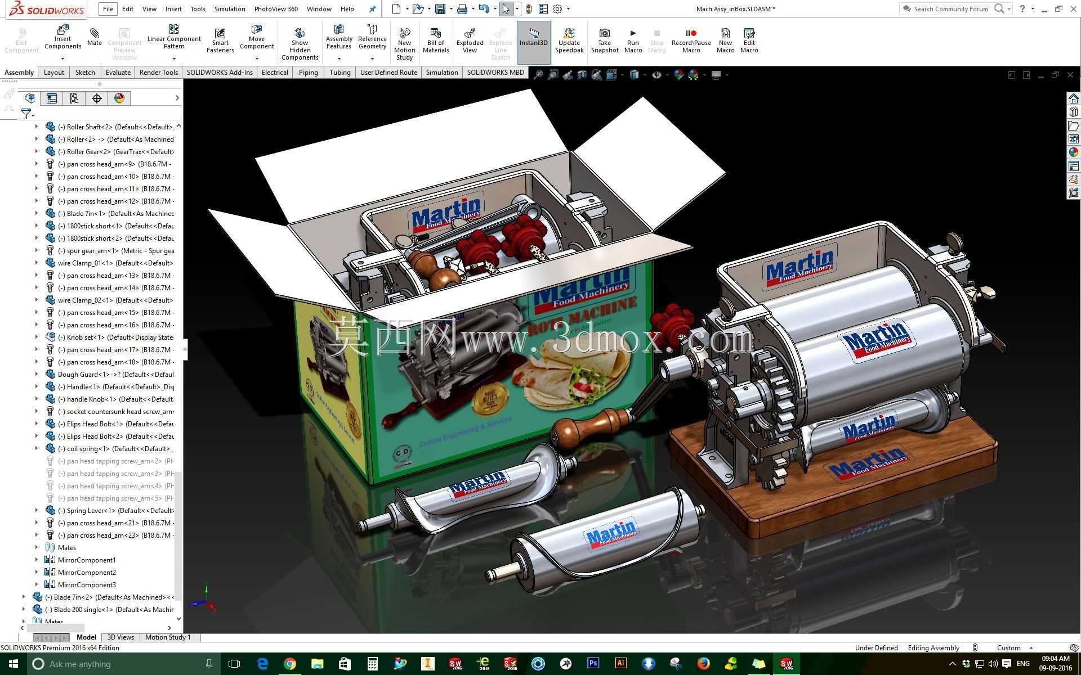
Task: Open the Reference Geometry tool
Action: point(372,37)
